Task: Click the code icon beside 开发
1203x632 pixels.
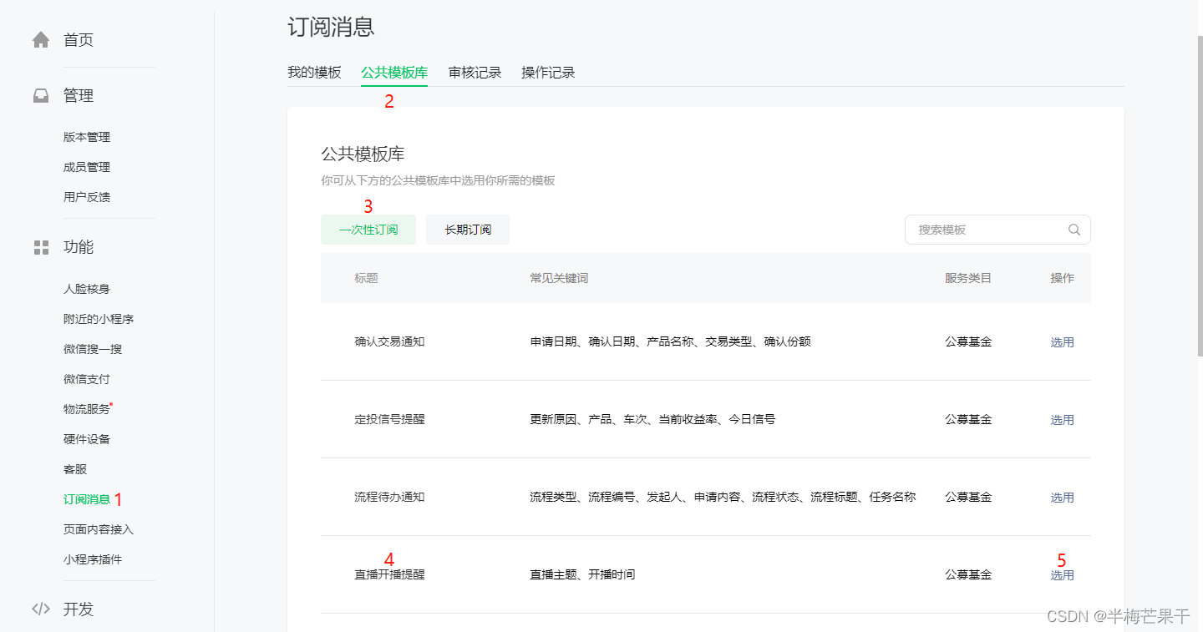Action: point(41,609)
